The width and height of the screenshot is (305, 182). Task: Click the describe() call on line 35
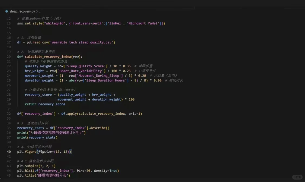pos(100,128)
